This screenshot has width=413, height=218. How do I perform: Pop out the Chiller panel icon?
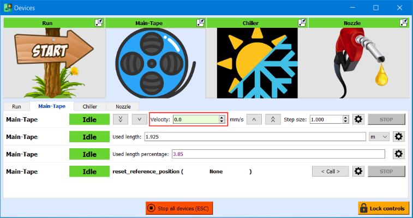click(x=302, y=23)
